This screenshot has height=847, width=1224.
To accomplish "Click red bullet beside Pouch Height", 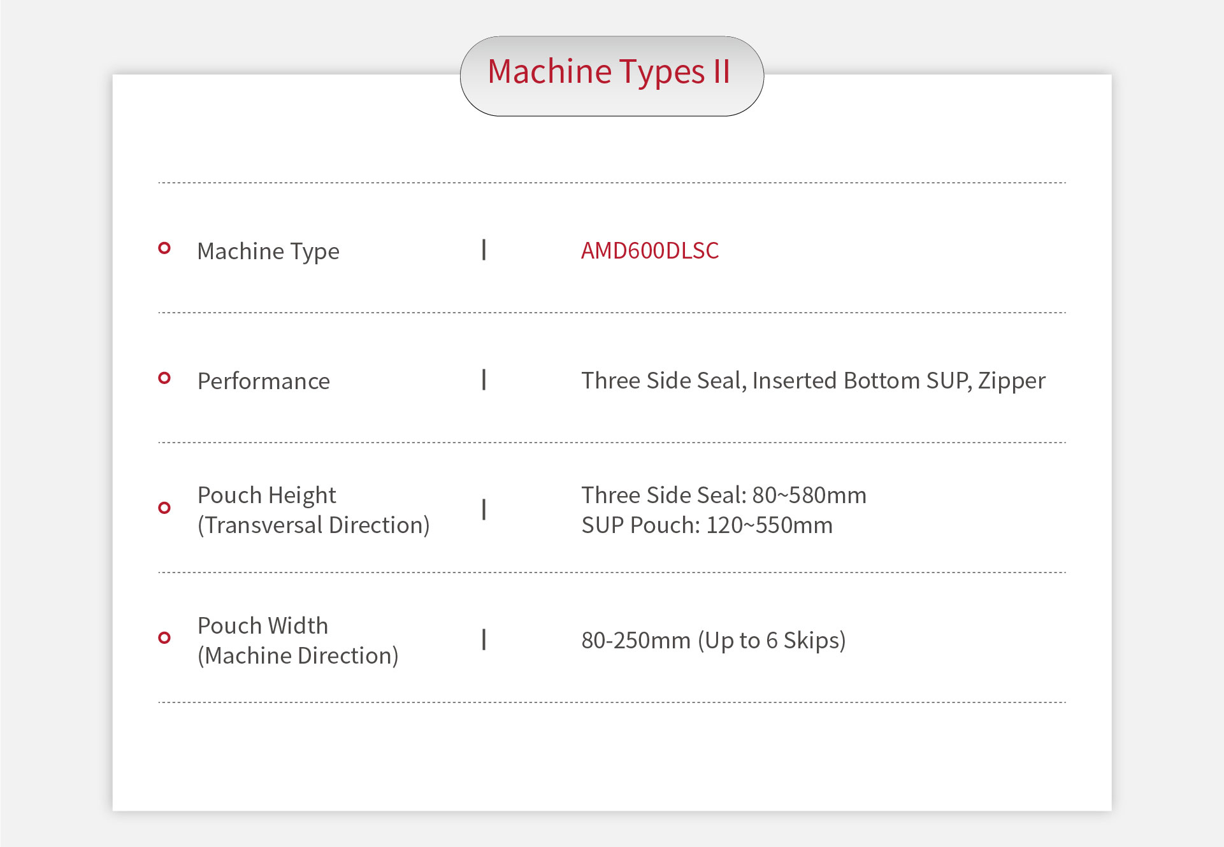I will (164, 508).
